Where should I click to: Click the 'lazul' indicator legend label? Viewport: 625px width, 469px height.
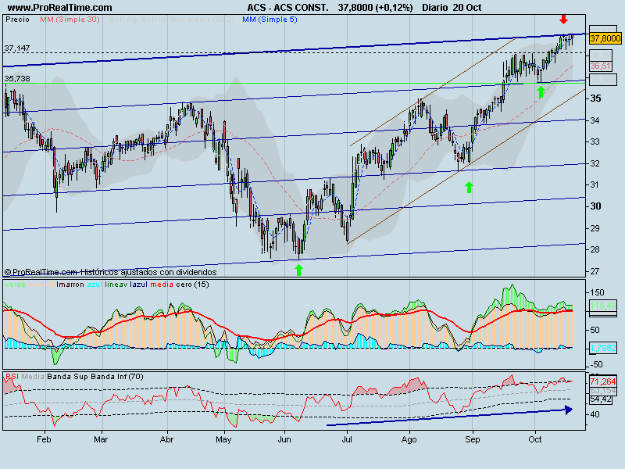click(139, 285)
